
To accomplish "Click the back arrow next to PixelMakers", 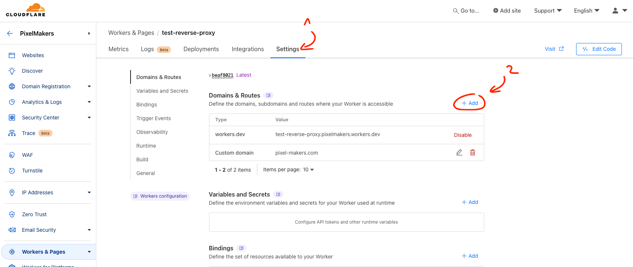I will point(10,33).
